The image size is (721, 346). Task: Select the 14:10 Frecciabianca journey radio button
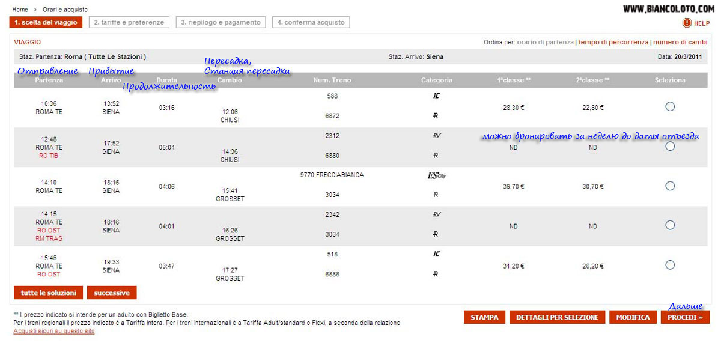click(670, 186)
